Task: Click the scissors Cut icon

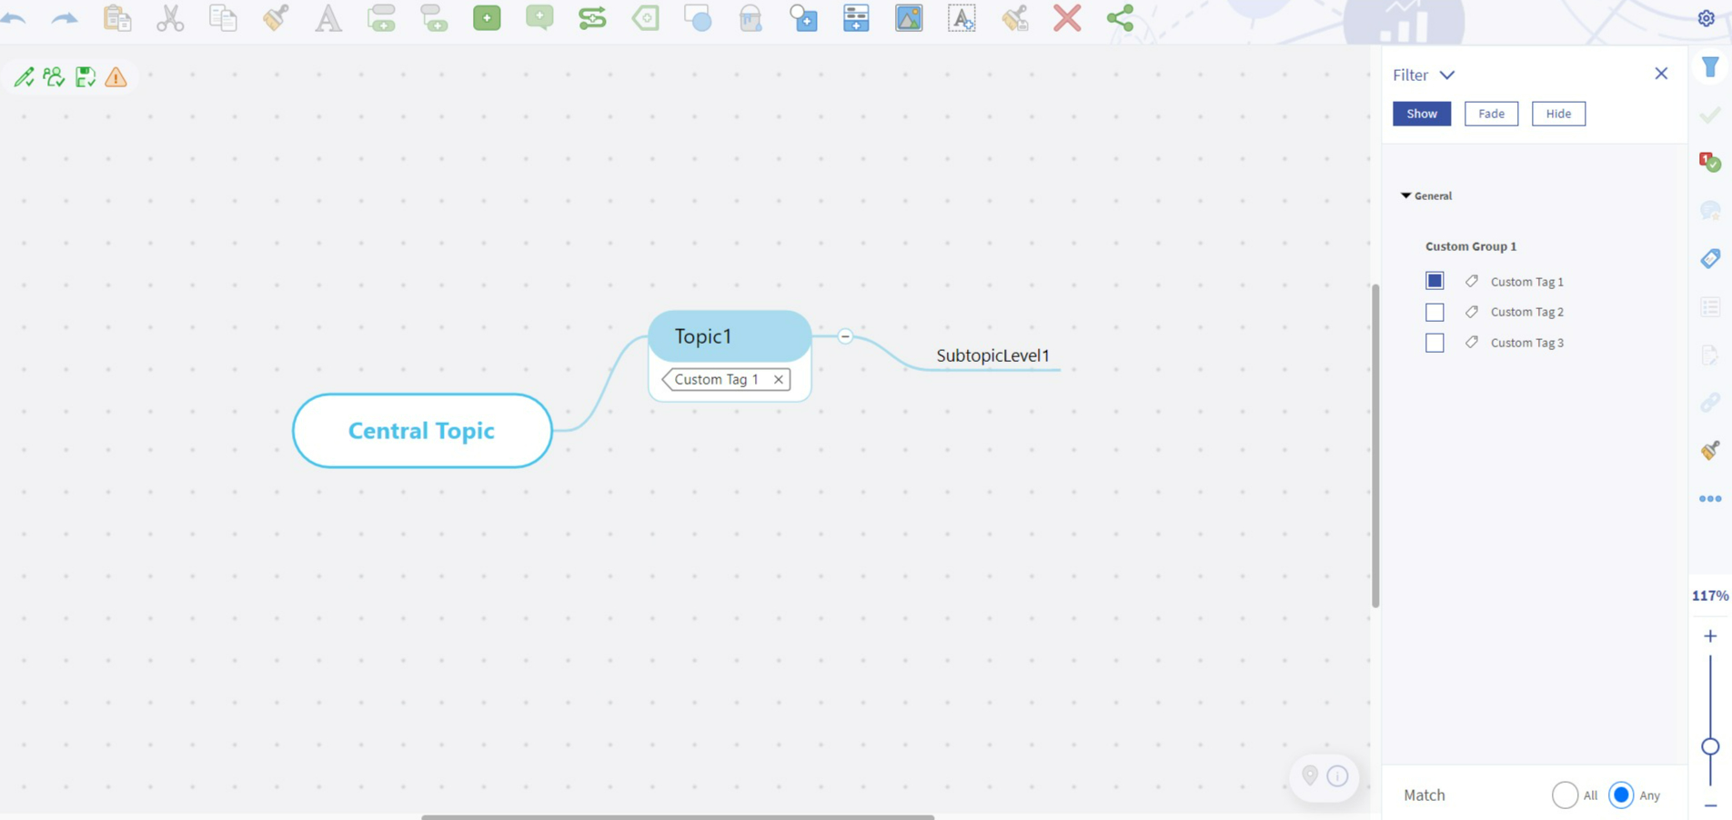Action: click(170, 18)
